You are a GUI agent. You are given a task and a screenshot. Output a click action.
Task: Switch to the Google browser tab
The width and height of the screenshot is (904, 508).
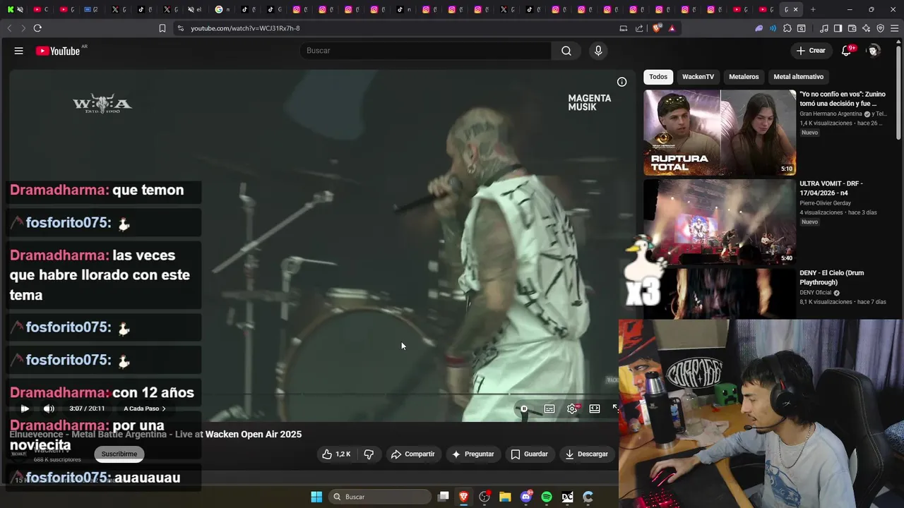click(222, 9)
